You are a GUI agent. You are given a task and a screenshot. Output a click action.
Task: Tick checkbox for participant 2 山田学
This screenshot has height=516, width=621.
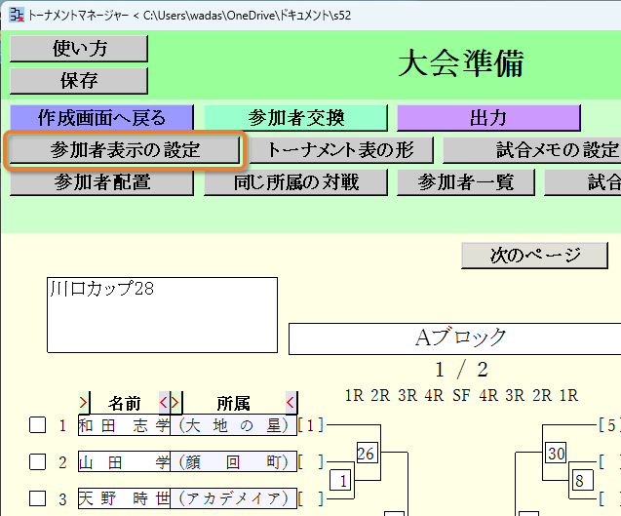point(38,461)
